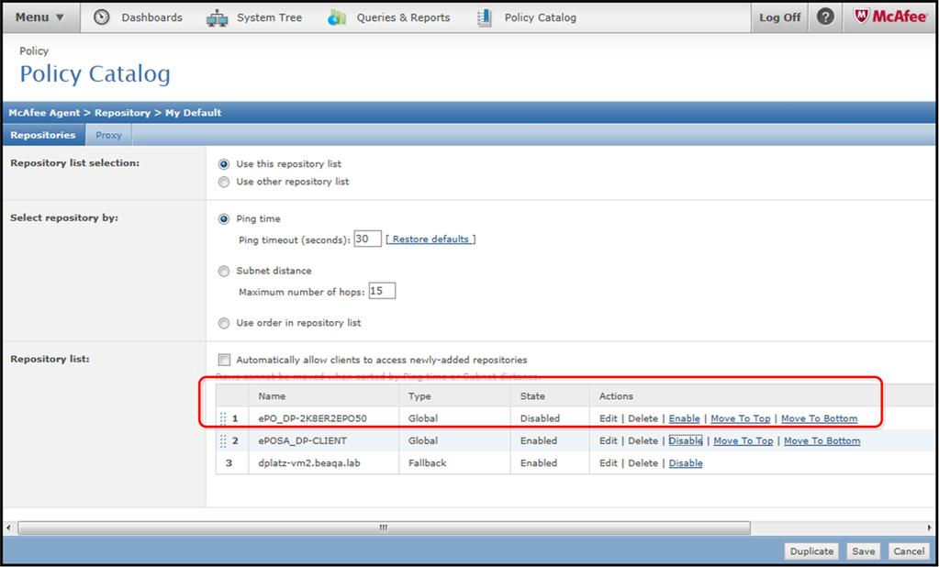Click the Maximum number of hops field
The image size is (939, 567).
(x=382, y=291)
